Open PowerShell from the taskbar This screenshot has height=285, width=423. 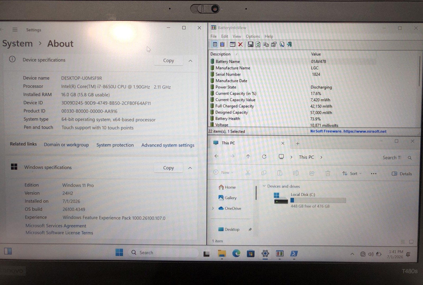(x=294, y=254)
